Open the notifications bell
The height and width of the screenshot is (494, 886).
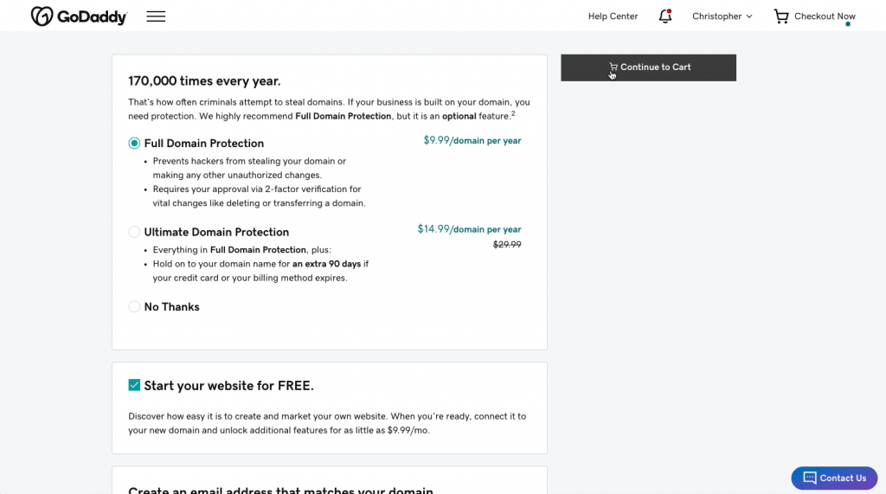coord(664,16)
